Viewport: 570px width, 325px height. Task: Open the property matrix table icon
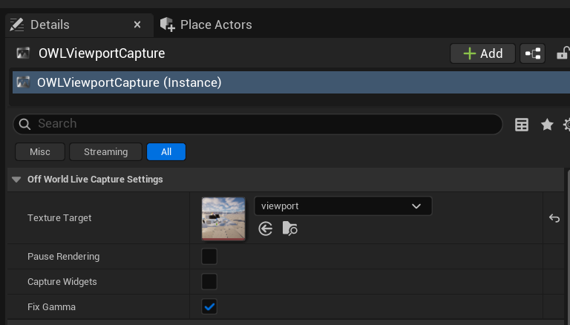click(x=522, y=125)
